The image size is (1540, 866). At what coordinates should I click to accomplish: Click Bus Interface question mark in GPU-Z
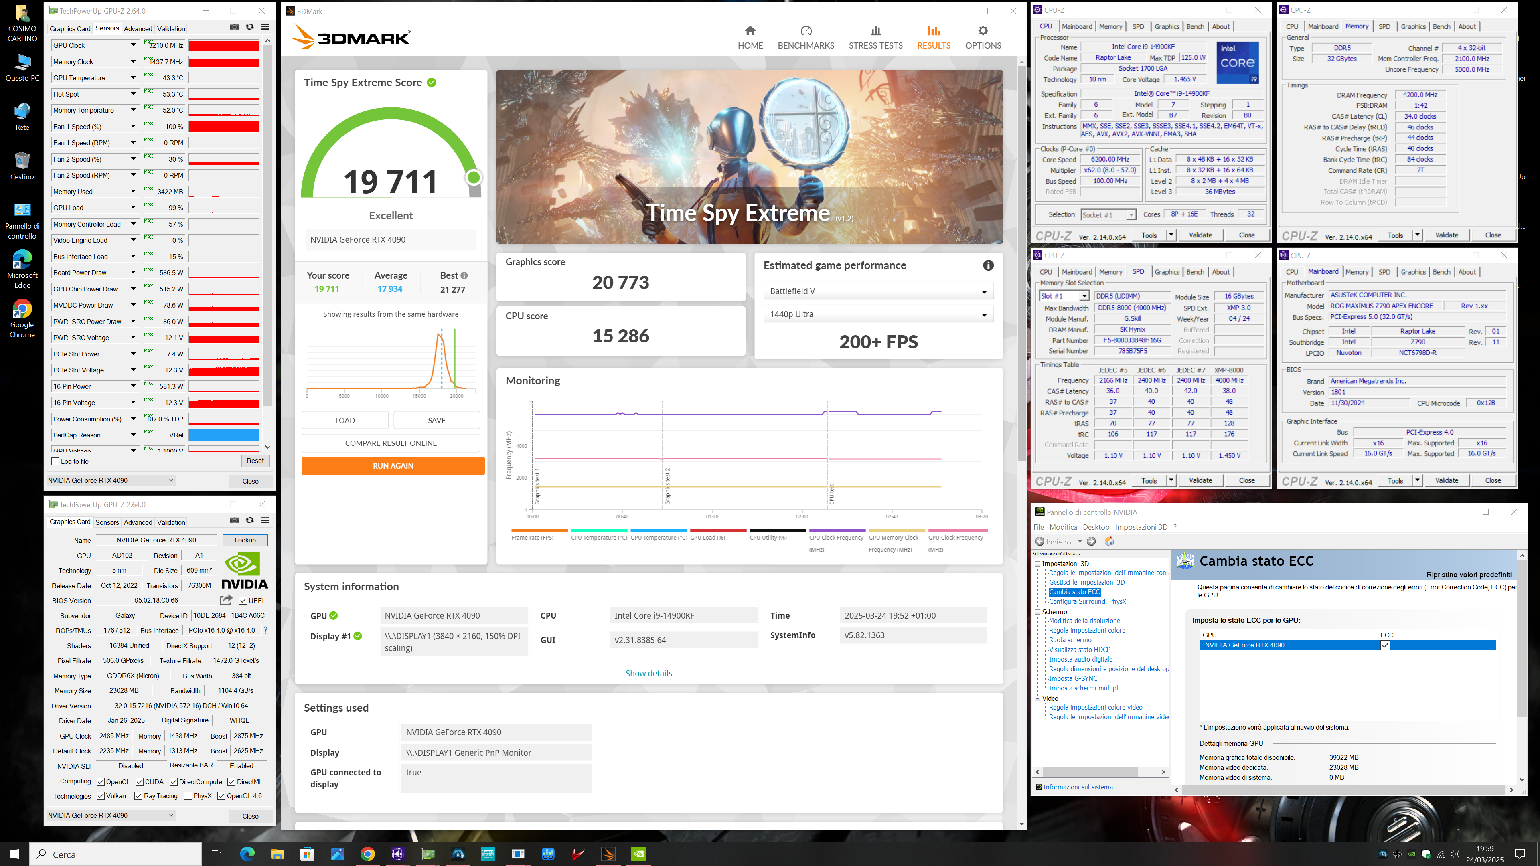click(x=265, y=631)
